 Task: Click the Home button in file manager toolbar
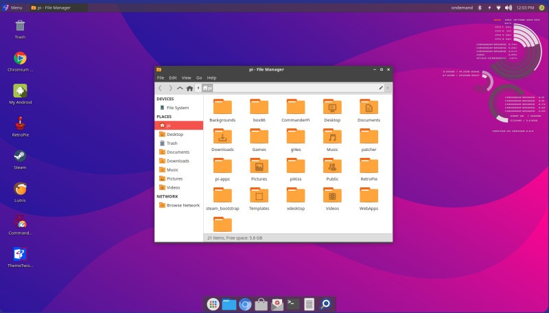[189, 88]
